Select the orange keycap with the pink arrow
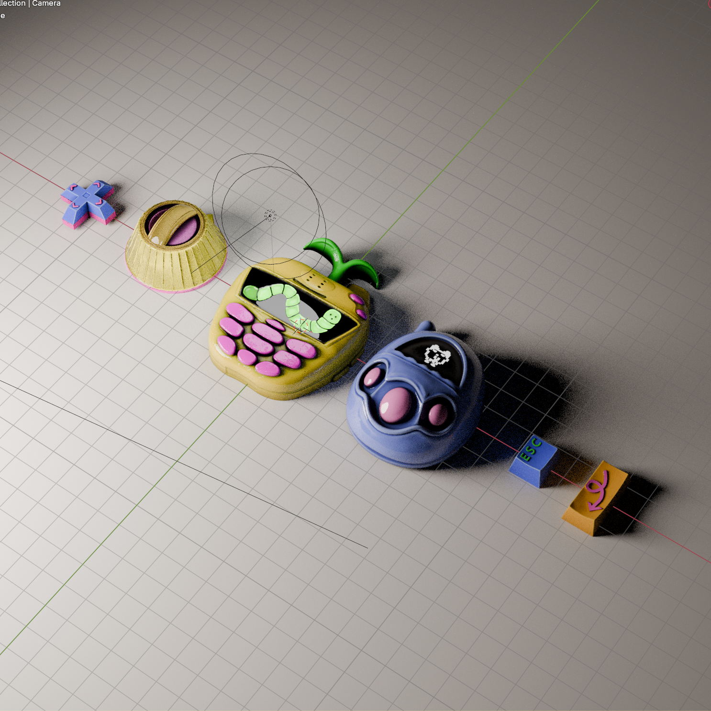The width and height of the screenshot is (711, 711). (x=595, y=498)
